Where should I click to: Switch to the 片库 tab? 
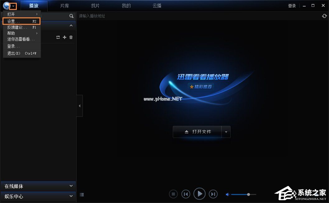64,6
